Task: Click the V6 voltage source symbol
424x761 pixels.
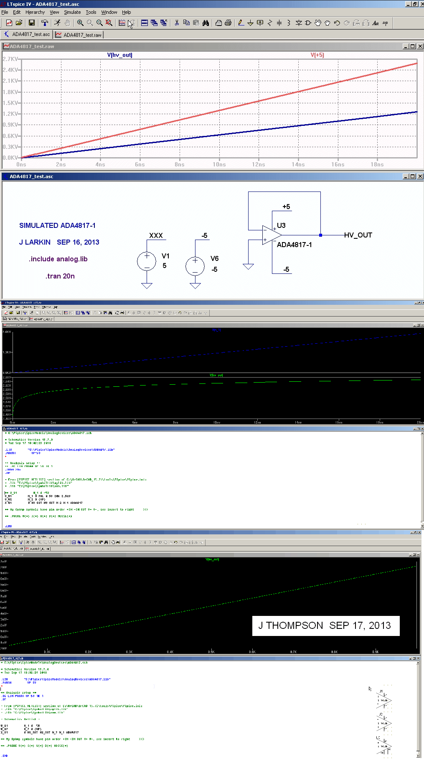Action: [x=195, y=266]
